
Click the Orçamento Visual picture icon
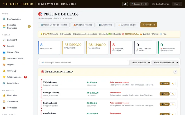[x=4, y=59]
